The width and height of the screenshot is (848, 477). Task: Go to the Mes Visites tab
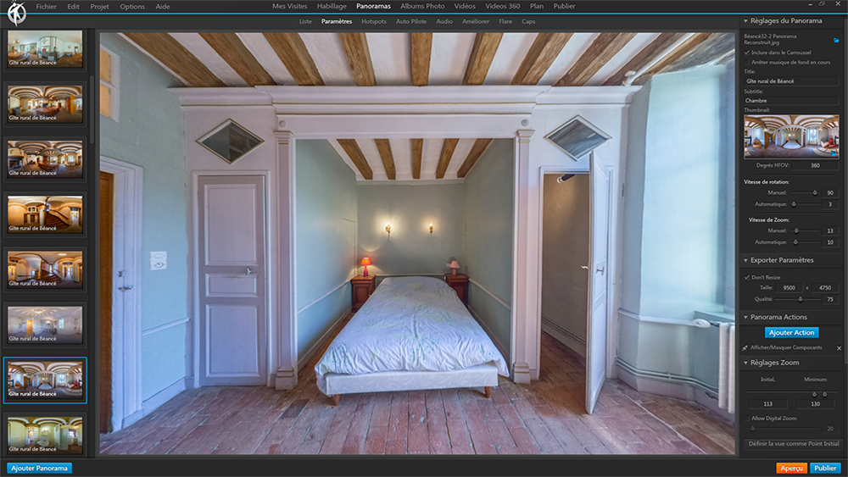pos(289,6)
